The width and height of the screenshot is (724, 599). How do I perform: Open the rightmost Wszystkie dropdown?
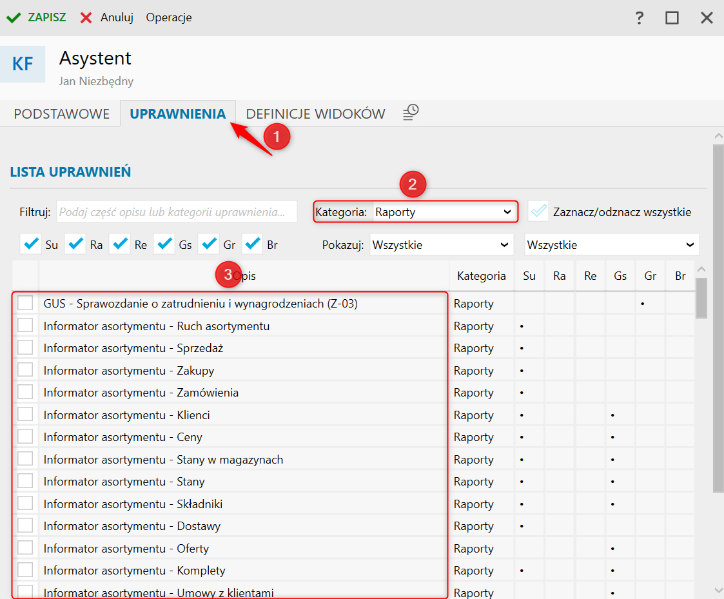coord(611,245)
